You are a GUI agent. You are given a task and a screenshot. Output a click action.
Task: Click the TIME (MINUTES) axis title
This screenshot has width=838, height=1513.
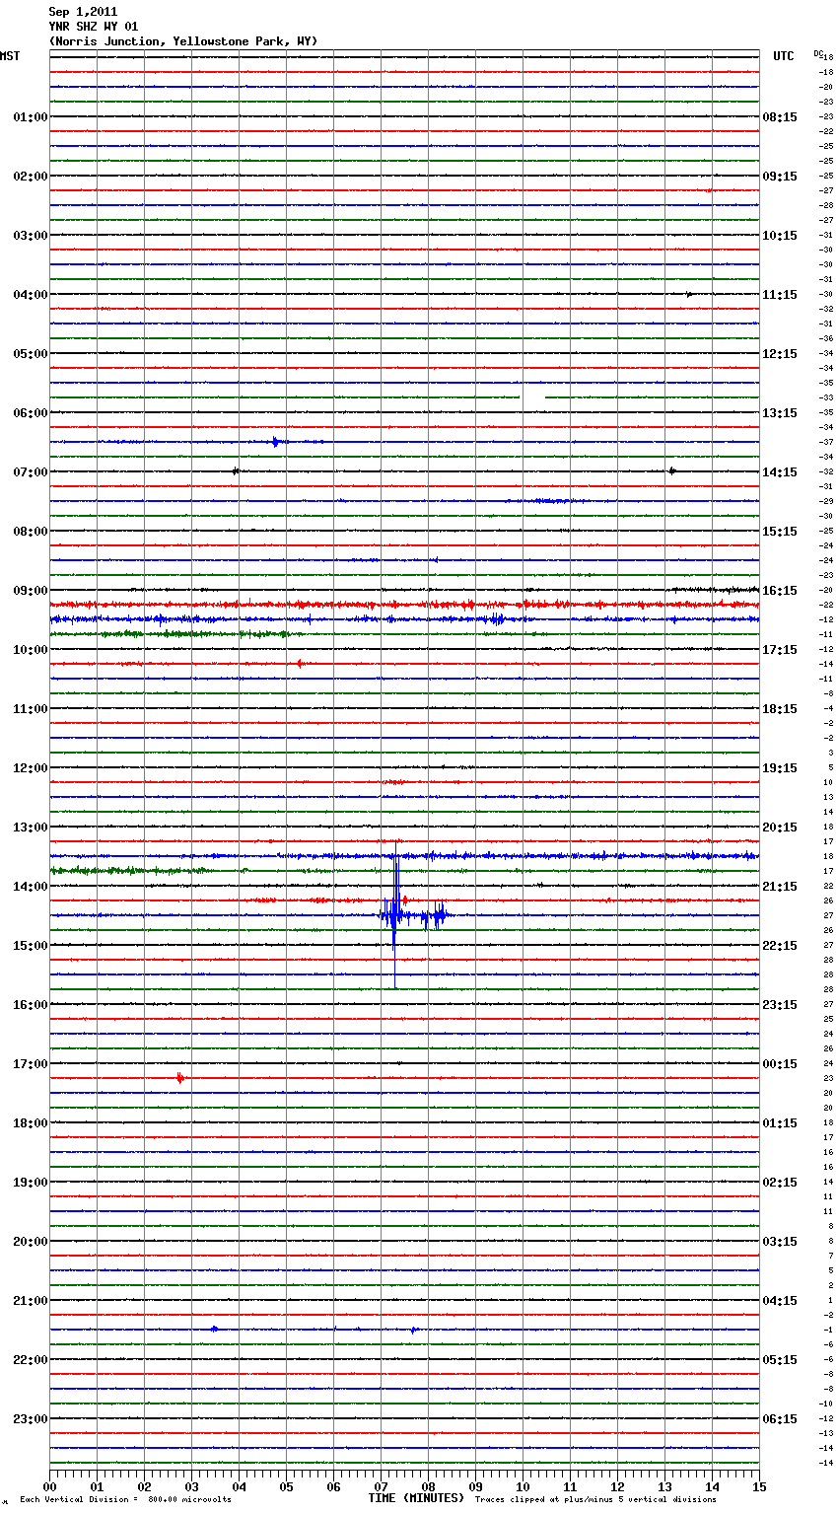(416, 1498)
